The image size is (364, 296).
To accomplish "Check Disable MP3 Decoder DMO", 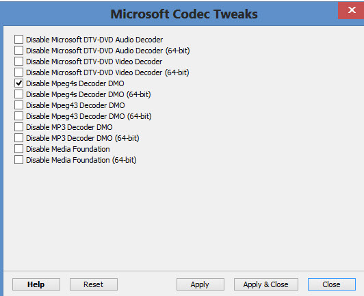I will [18, 127].
